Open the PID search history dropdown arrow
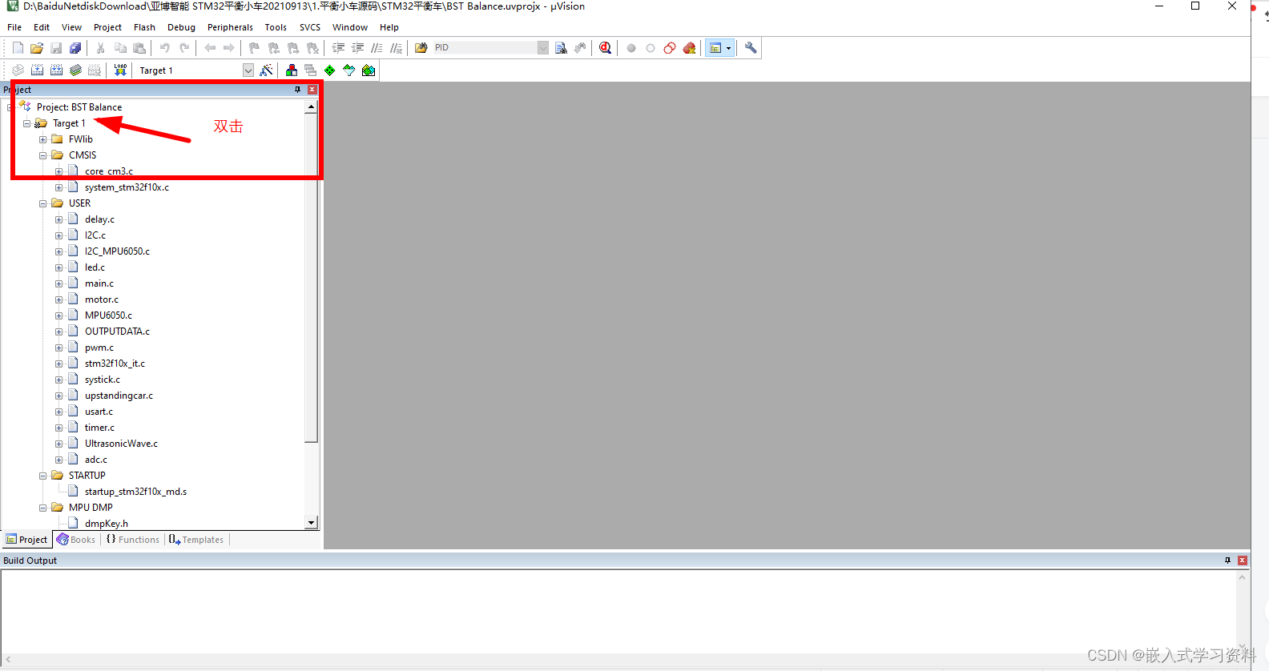1269x671 pixels. click(x=543, y=48)
